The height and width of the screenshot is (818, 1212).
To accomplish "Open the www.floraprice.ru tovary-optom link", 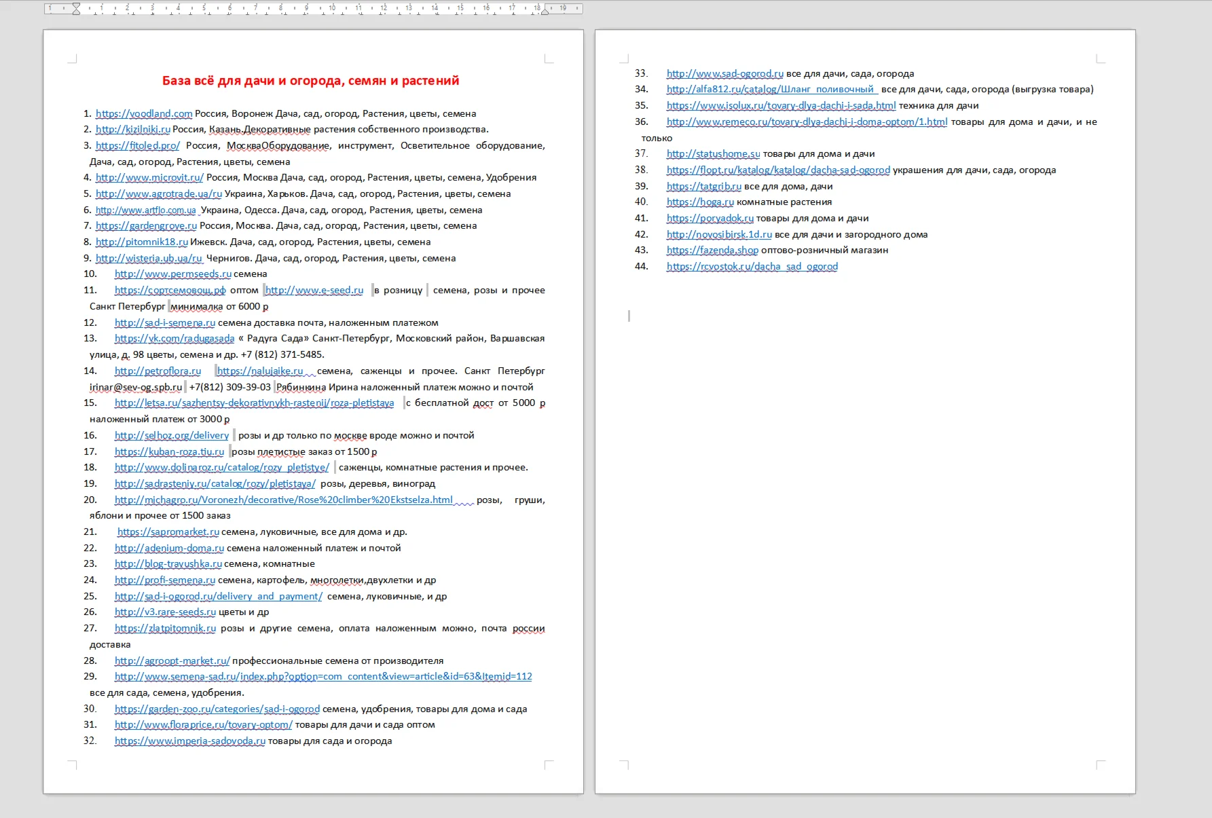I will pyautogui.click(x=204, y=724).
